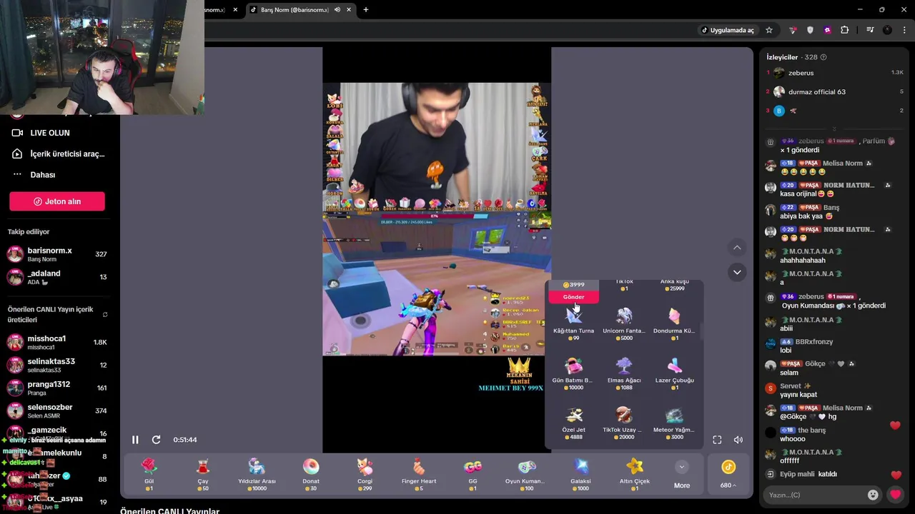The height and width of the screenshot is (514, 915).
Task: Choose the Meteor Yağmuru gift
Action: (x=674, y=423)
